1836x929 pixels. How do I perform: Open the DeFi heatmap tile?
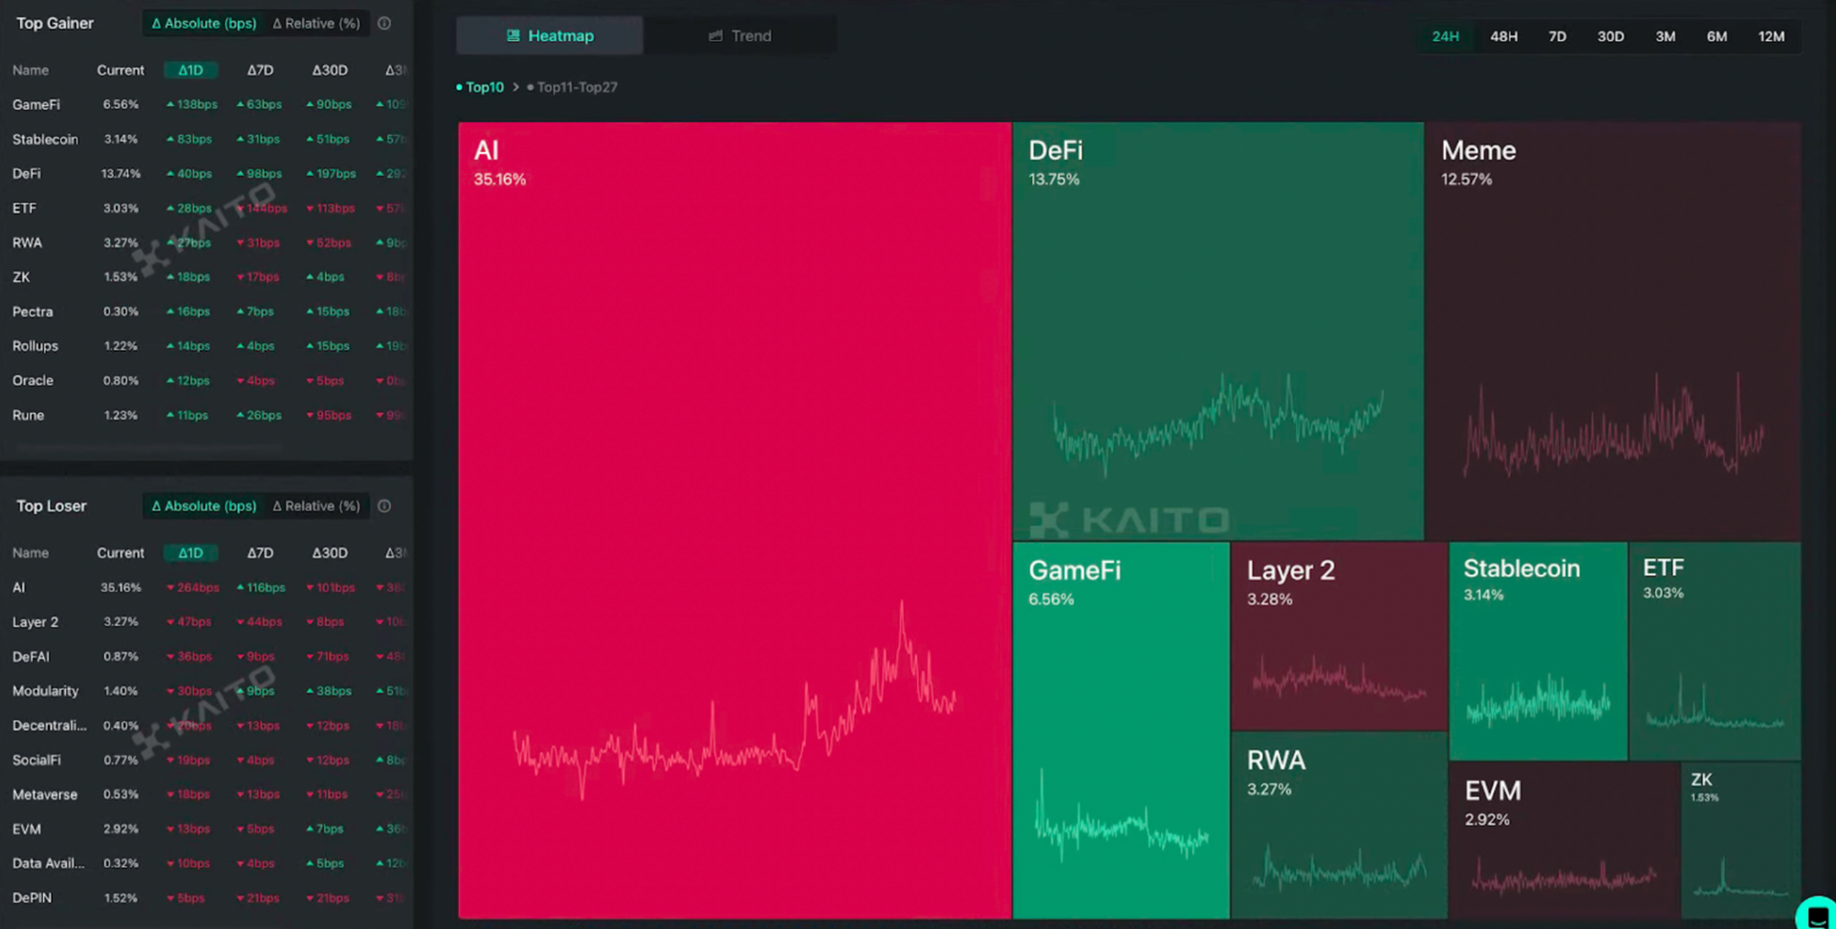coord(1218,331)
